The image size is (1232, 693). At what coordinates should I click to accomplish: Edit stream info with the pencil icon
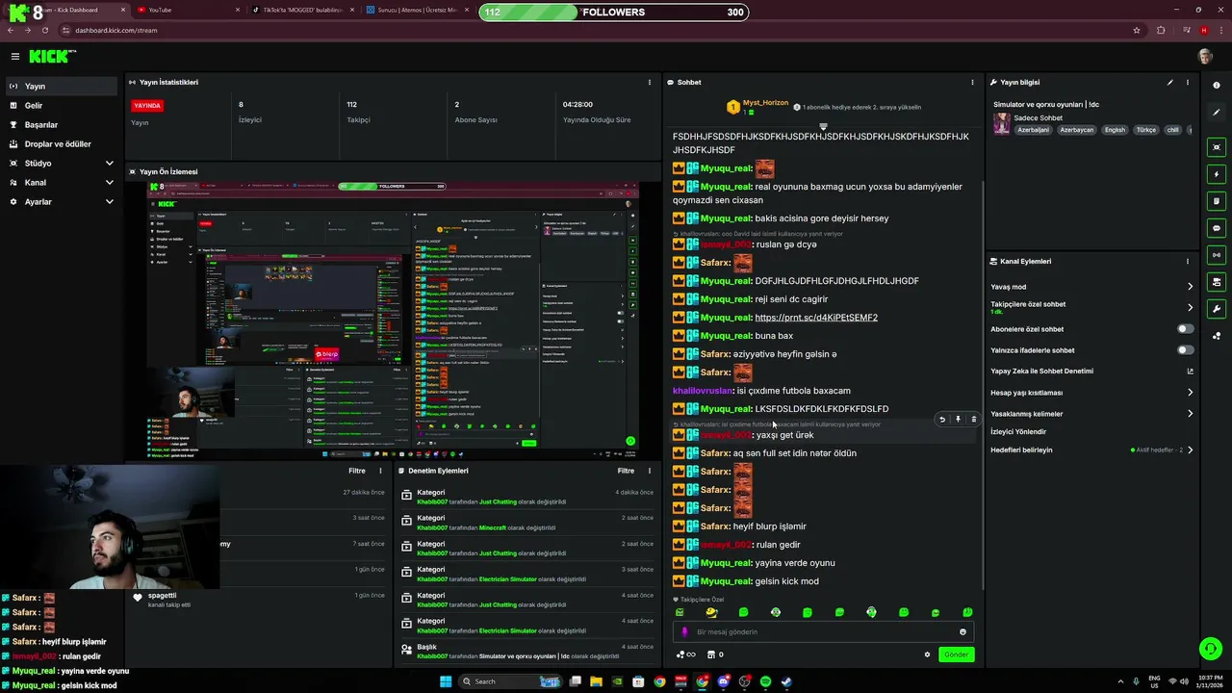click(x=1170, y=82)
